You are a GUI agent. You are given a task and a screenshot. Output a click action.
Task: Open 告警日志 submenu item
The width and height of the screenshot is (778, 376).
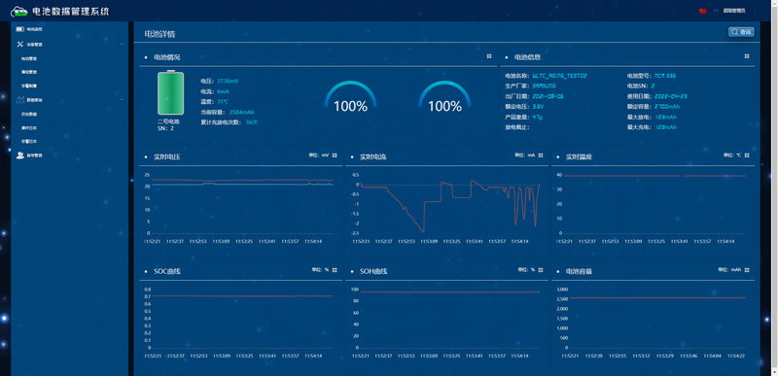tap(29, 142)
